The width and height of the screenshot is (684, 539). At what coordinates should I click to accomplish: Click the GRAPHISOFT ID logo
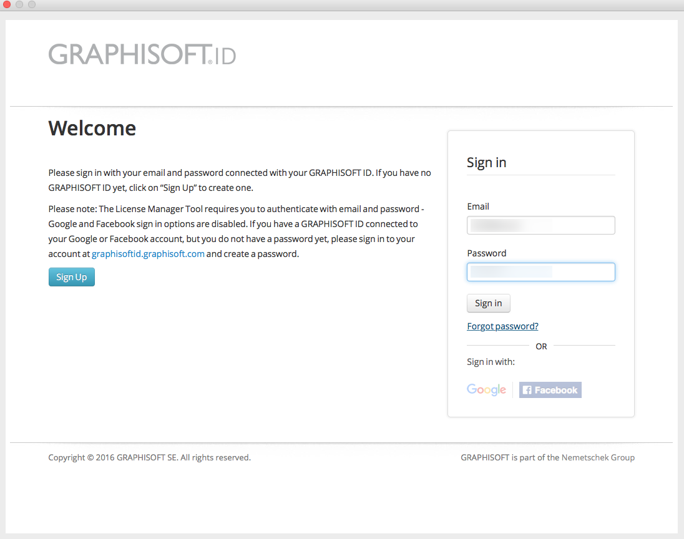click(x=142, y=54)
